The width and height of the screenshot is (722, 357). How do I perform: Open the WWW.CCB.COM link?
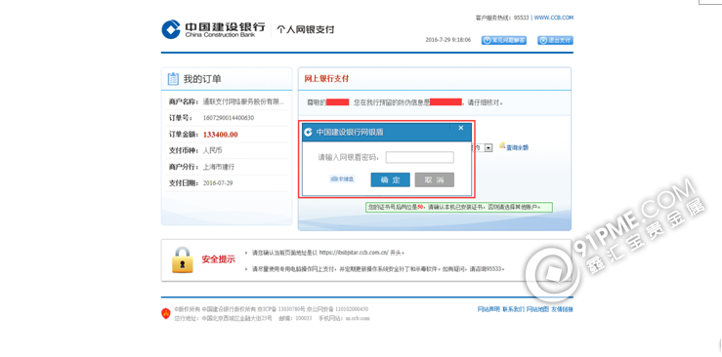point(554,18)
